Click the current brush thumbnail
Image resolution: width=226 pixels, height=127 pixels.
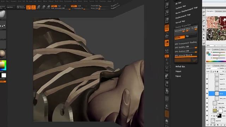click(3, 14)
